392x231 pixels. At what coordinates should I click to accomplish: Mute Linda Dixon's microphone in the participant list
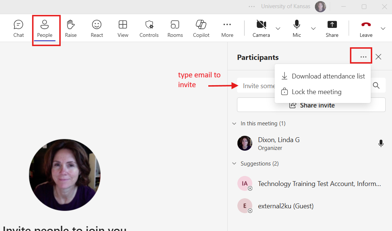(381, 143)
